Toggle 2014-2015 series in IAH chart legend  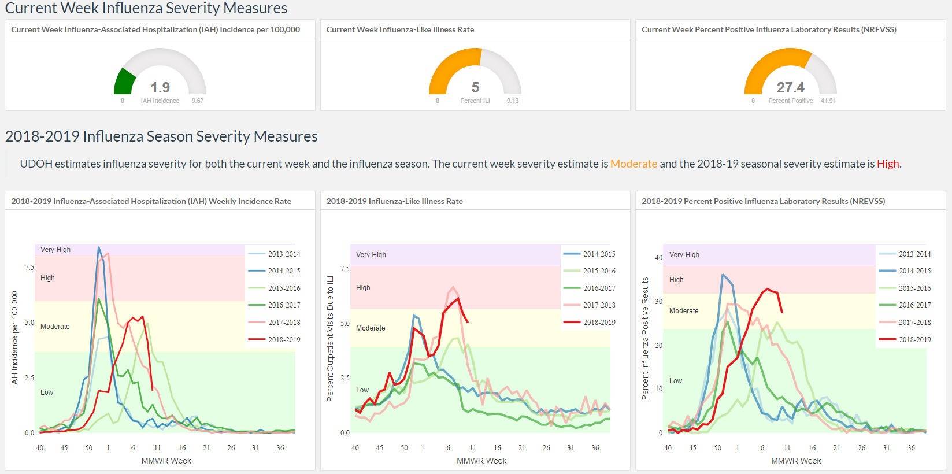pos(274,271)
